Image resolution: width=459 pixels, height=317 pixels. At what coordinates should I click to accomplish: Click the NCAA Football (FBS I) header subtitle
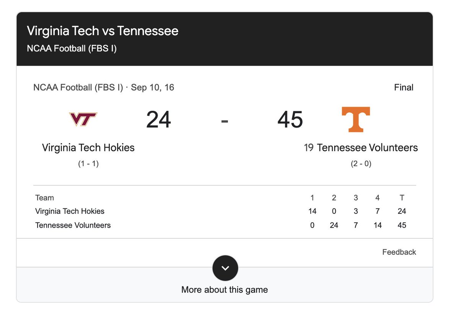coord(72,49)
